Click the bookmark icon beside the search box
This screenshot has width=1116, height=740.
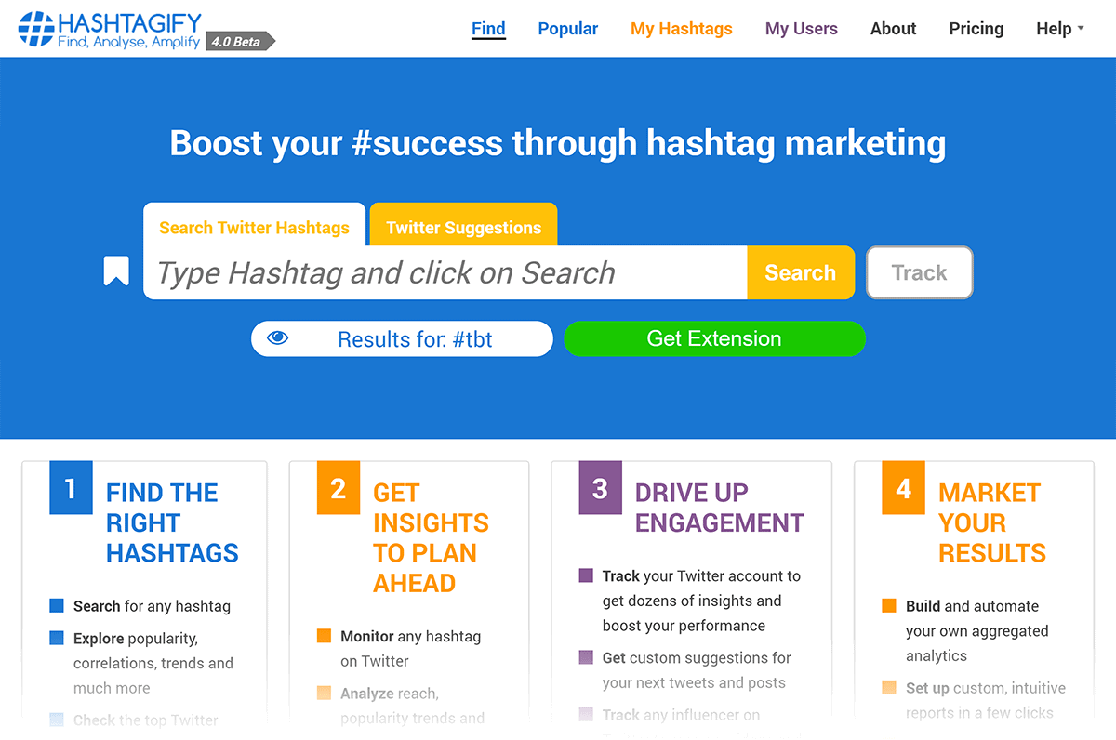(x=116, y=271)
